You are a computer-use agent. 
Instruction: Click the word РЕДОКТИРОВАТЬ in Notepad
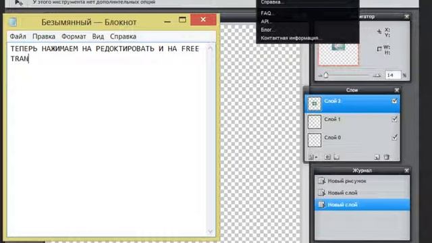(x=125, y=49)
